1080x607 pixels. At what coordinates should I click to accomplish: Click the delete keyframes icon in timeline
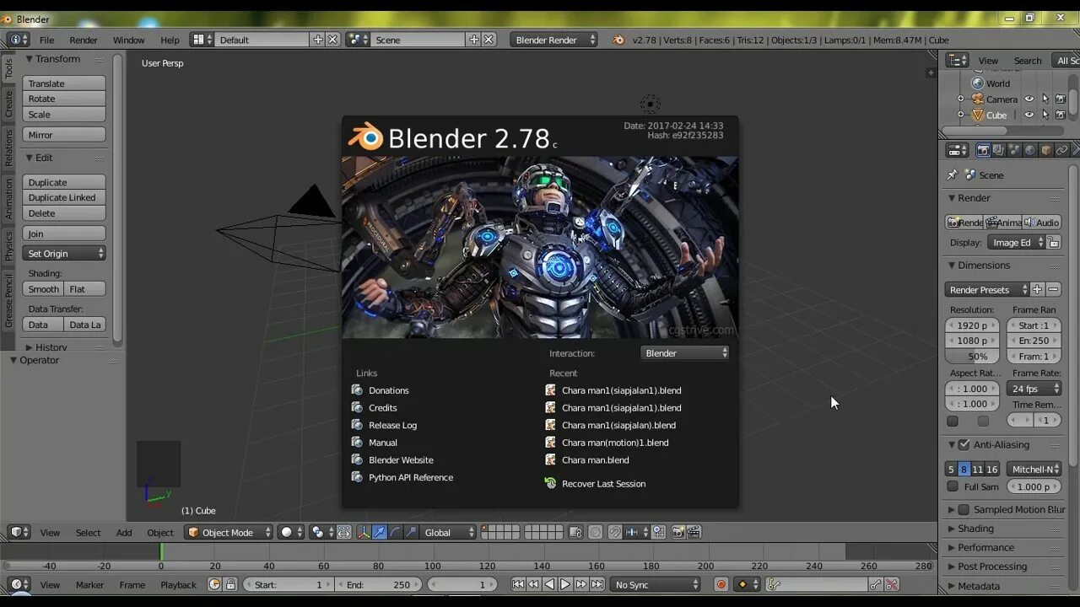pyautogui.click(x=892, y=584)
